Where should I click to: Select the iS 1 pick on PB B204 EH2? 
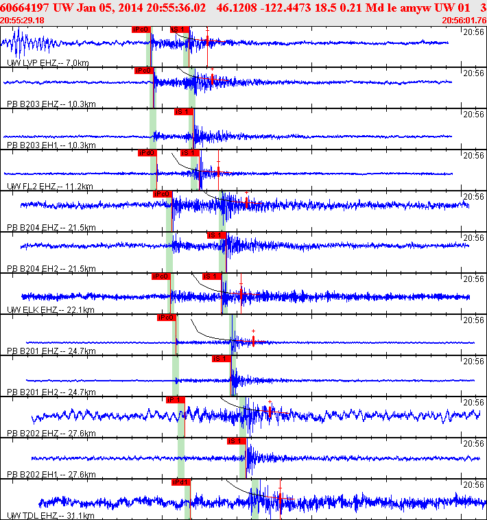pos(217,235)
